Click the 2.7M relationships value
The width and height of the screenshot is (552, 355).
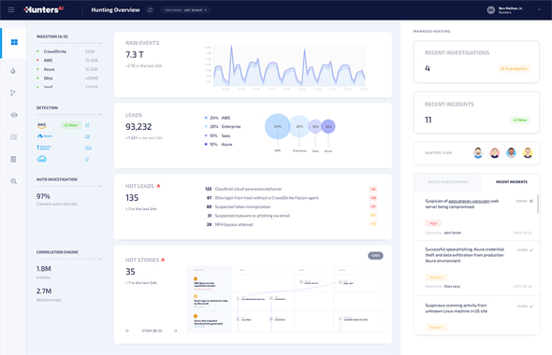[44, 291]
